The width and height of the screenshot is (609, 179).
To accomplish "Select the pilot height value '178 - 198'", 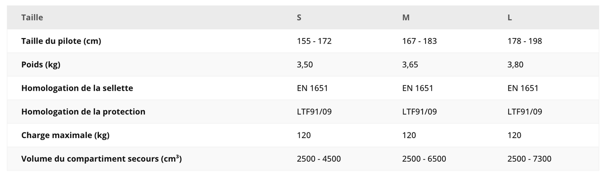I will click(x=525, y=41).
